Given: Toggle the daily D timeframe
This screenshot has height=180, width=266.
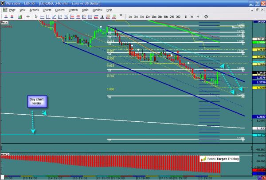Looking at the screenshot, I should tap(187, 16).
